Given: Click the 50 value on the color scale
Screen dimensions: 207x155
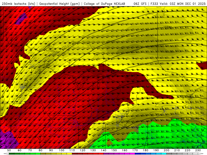Looking at the screenshot, I should (9, 150).
